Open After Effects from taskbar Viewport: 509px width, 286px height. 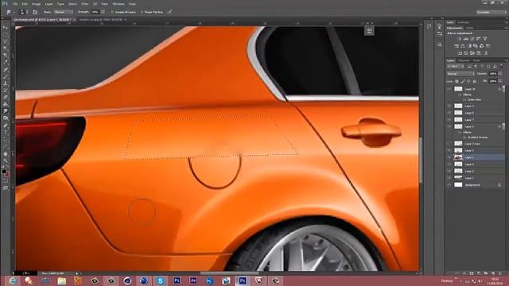(193, 280)
